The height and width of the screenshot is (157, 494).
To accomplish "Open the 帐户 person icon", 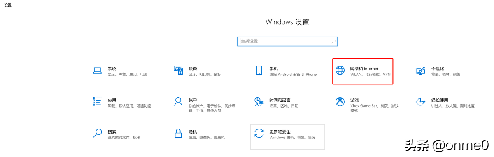I will [178, 102].
